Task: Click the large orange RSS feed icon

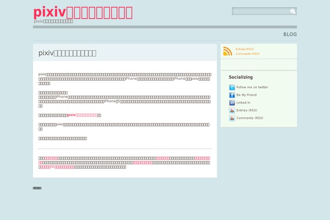Action: tap(228, 51)
